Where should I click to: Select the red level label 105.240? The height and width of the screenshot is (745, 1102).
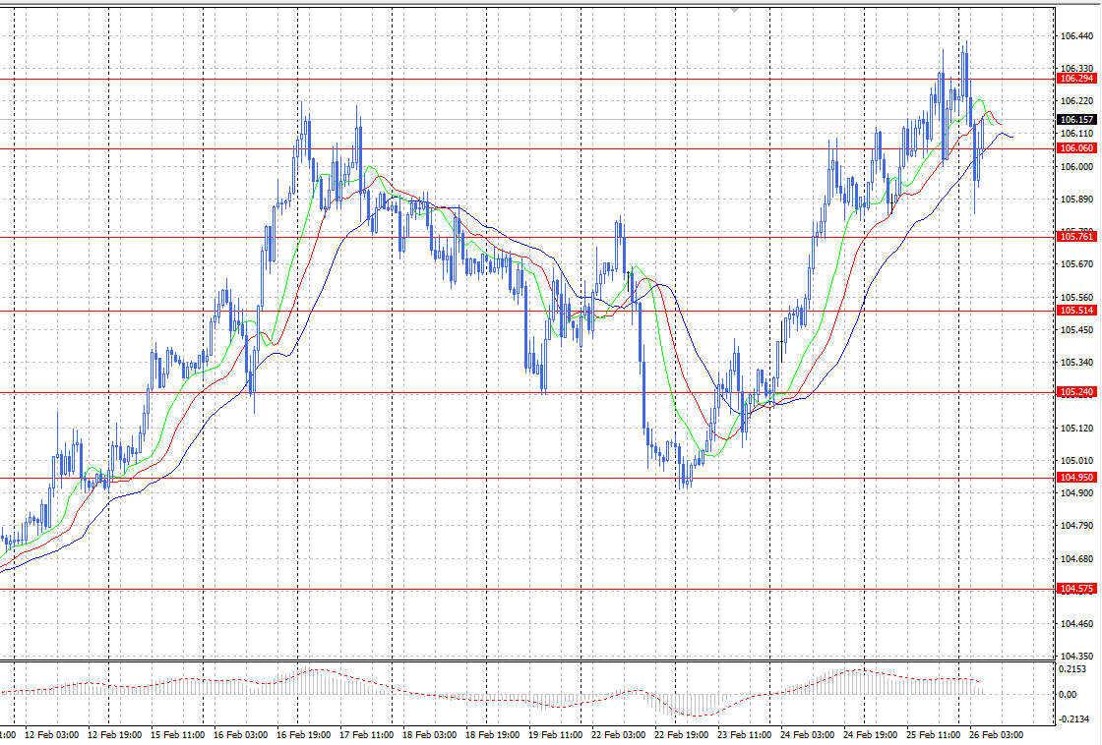[1076, 392]
